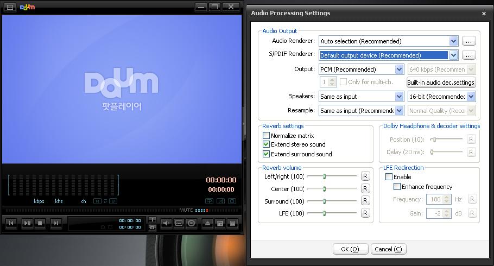The height and width of the screenshot is (266, 494).
Task: Click the Cancel (C) button
Action: (x=389, y=249)
